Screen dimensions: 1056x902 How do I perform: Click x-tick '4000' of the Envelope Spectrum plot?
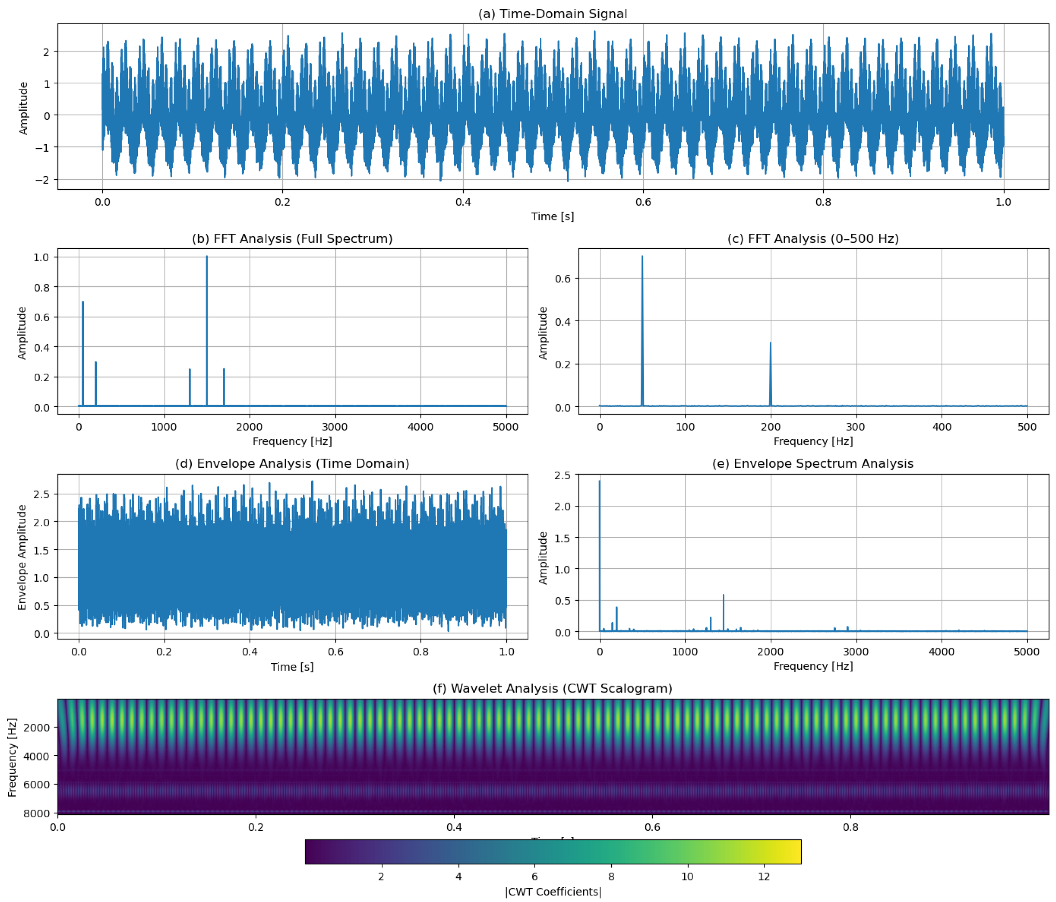942,652
